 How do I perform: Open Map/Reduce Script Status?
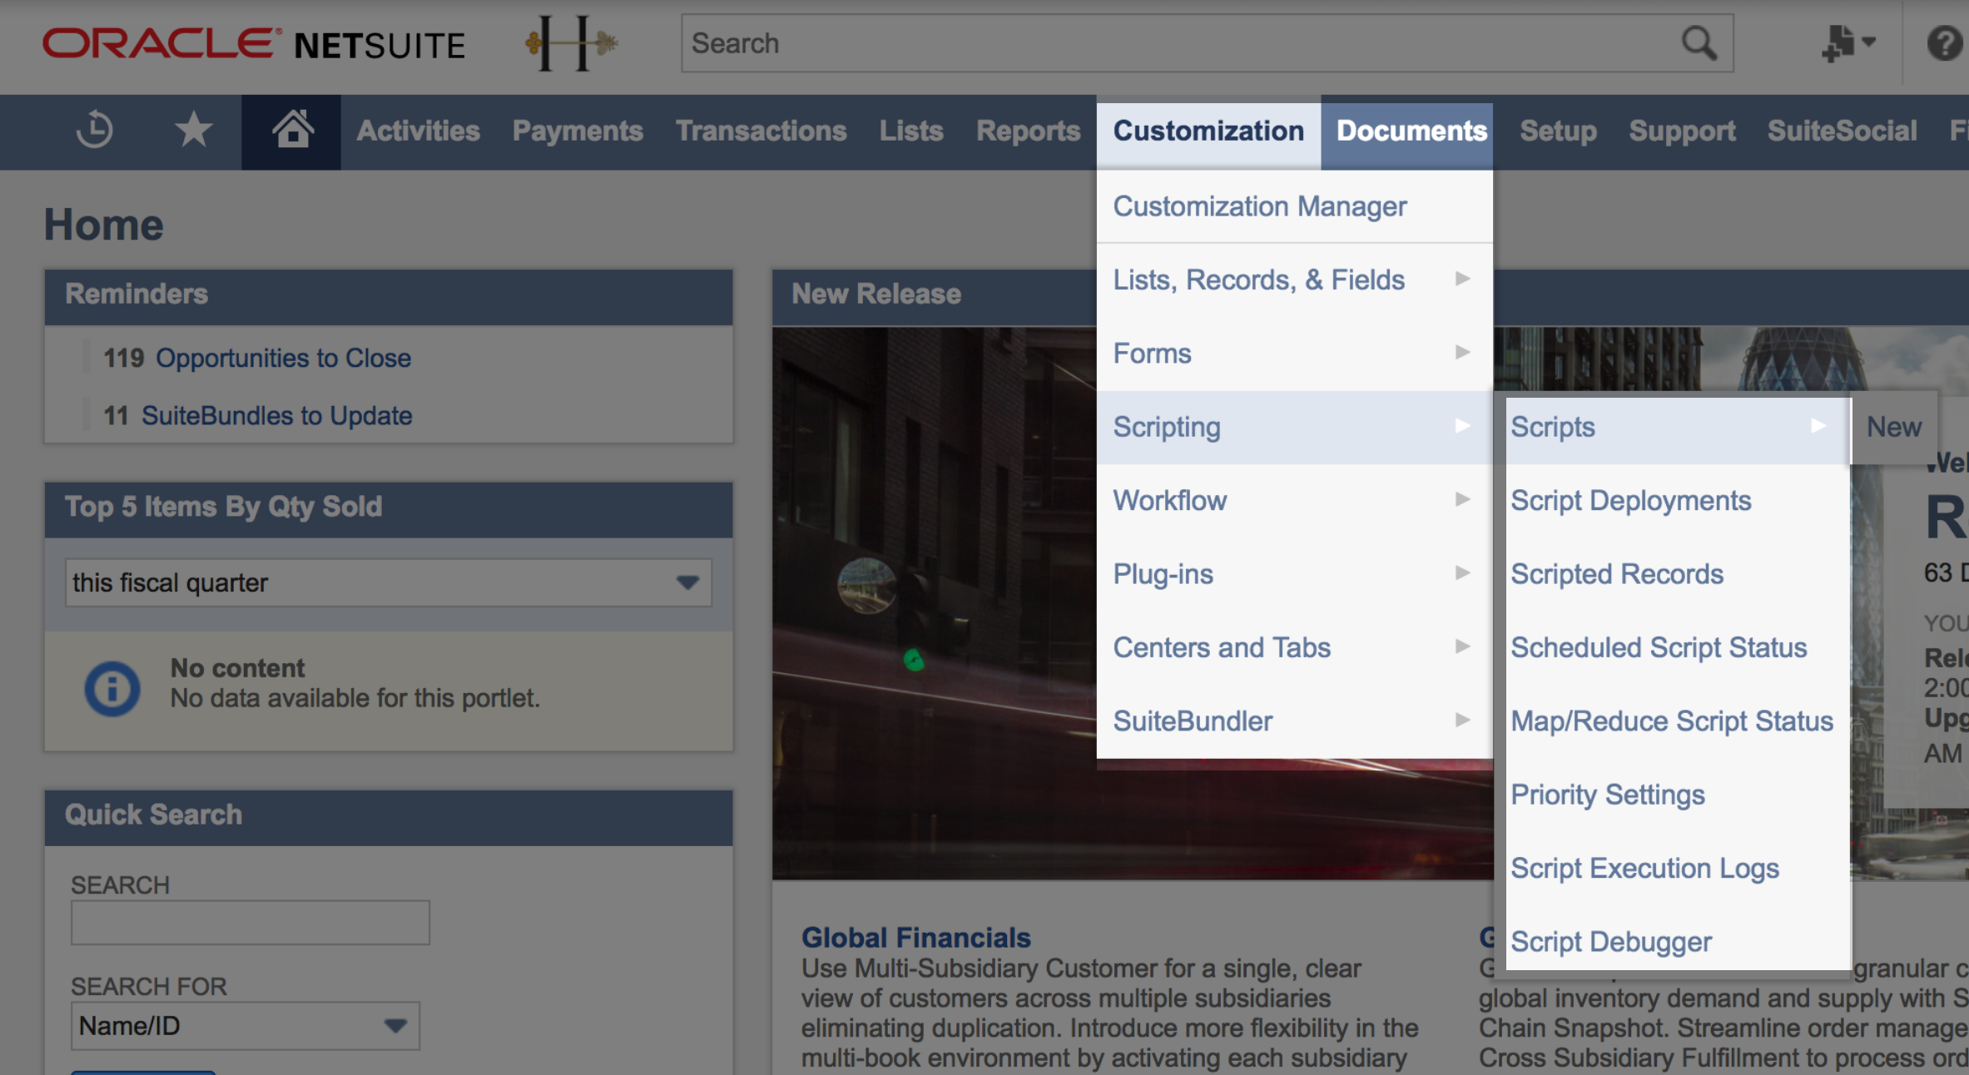1678,721
